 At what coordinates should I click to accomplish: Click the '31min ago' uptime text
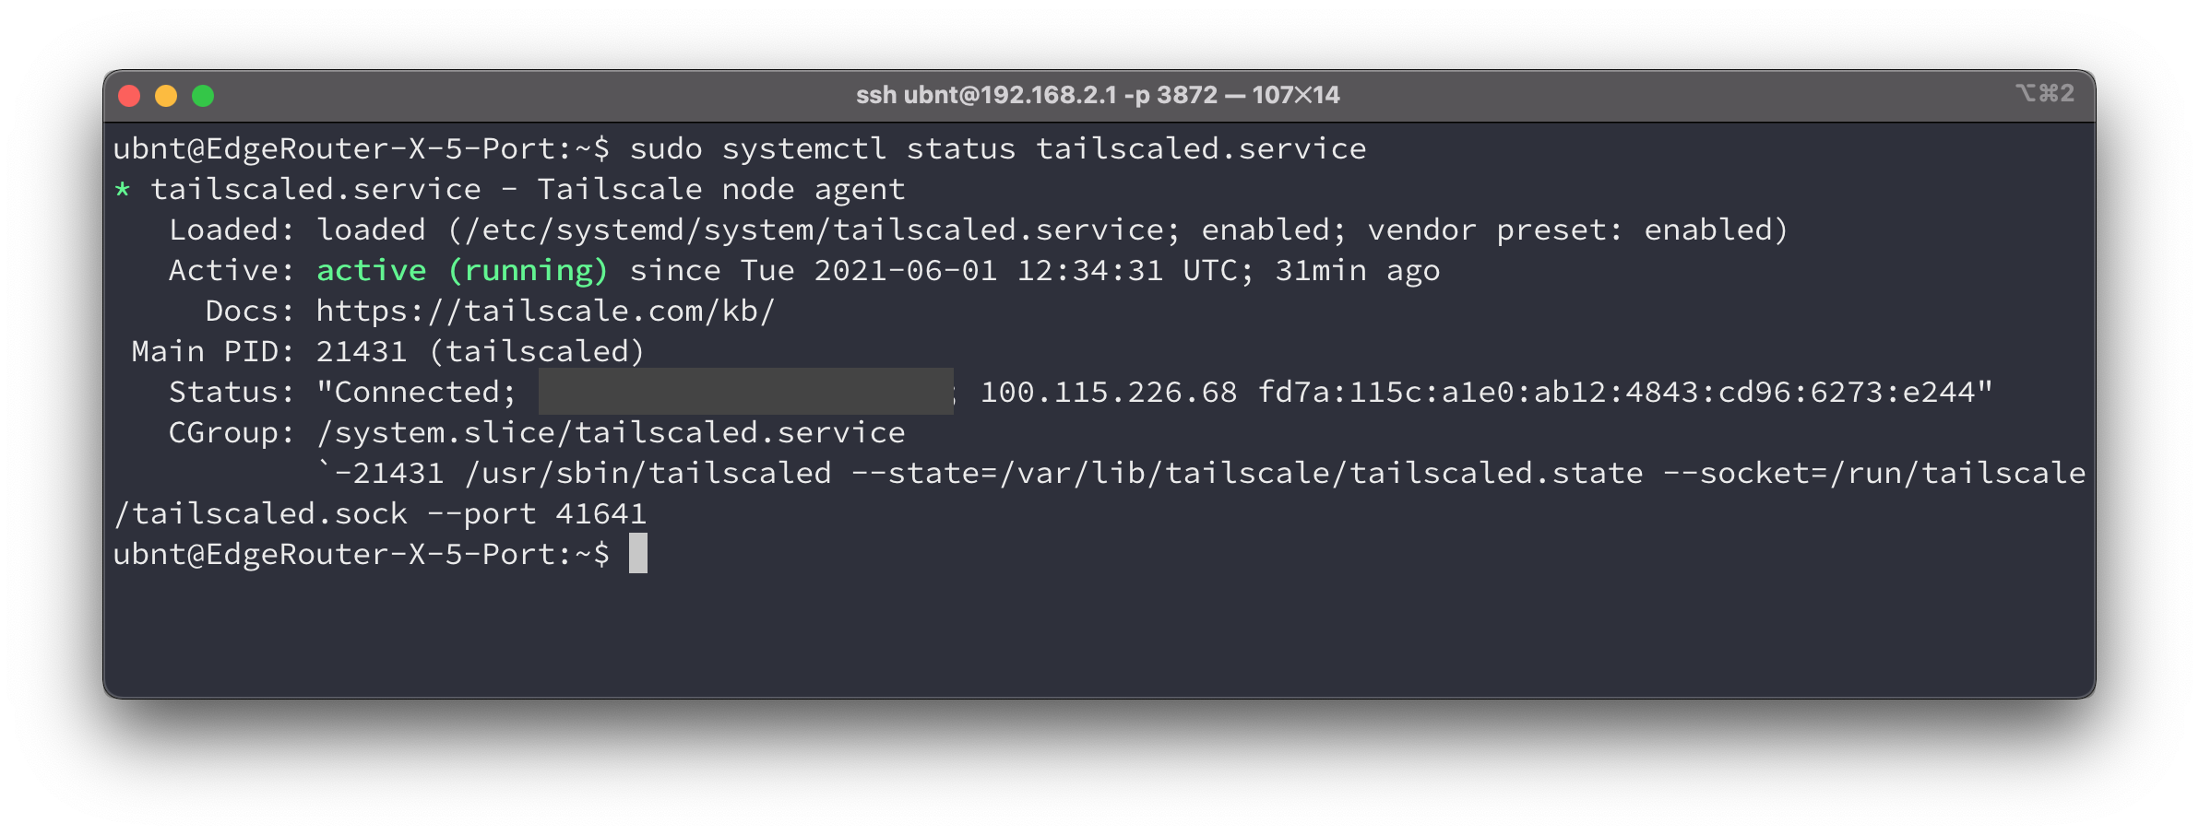click(1357, 271)
